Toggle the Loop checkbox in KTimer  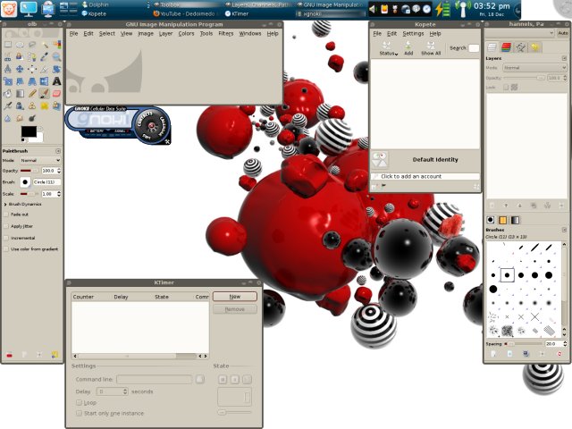[x=79, y=402]
